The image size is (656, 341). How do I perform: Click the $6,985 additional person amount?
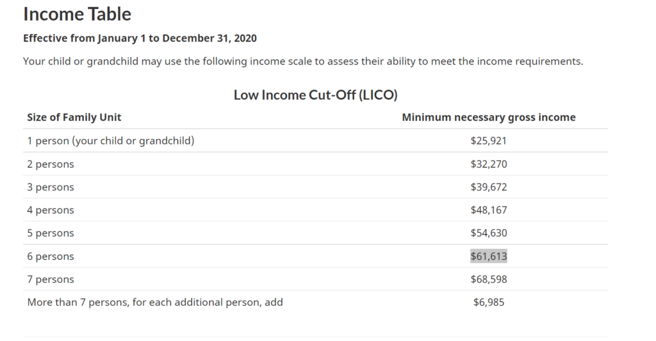click(488, 302)
